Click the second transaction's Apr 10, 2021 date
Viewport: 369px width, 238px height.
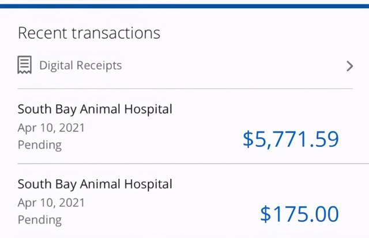pyautogui.click(x=51, y=203)
